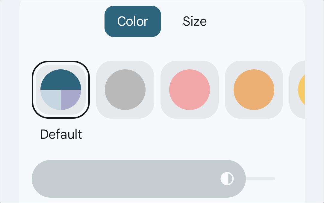Select the Default multi-color theme swatch
Screen dimensions: 324x203
(x=61, y=90)
